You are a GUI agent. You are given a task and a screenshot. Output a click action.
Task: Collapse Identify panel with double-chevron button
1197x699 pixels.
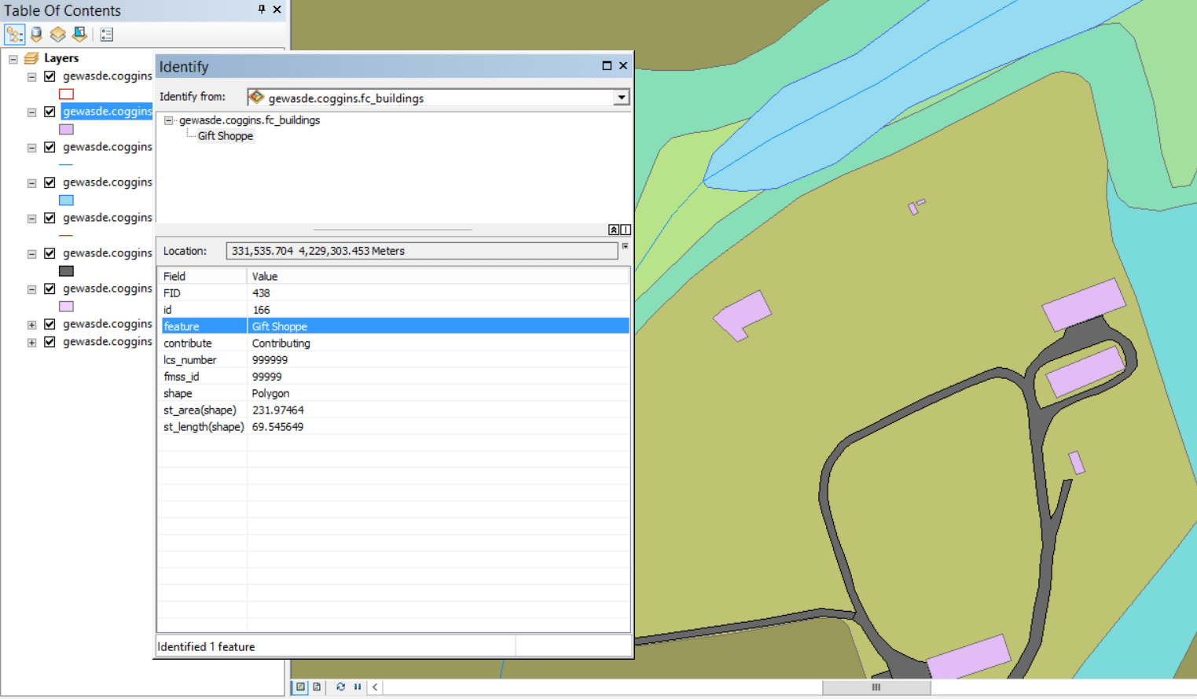pyautogui.click(x=613, y=230)
